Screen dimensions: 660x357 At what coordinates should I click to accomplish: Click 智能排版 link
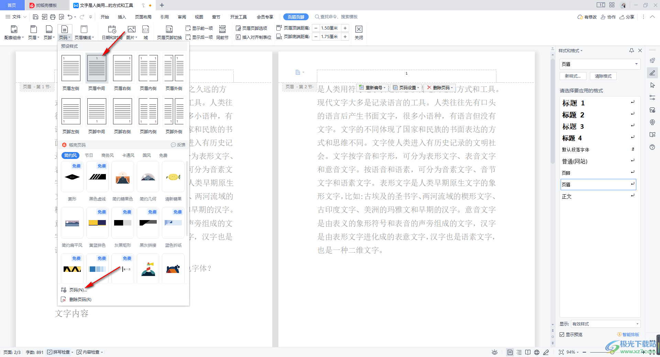click(x=628, y=335)
